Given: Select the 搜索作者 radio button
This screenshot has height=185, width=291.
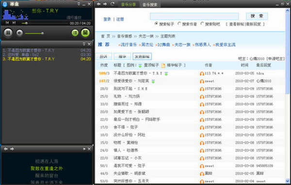Looking at the screenshot, I should coord(179,24).
